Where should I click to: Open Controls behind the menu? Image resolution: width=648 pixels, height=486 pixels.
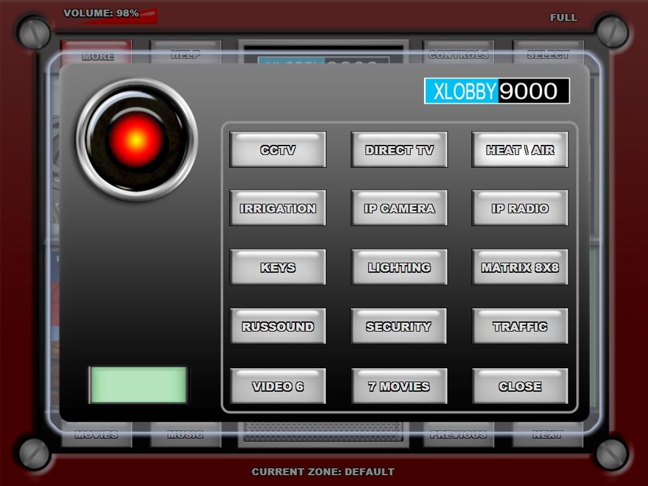(x=458, y=52)
